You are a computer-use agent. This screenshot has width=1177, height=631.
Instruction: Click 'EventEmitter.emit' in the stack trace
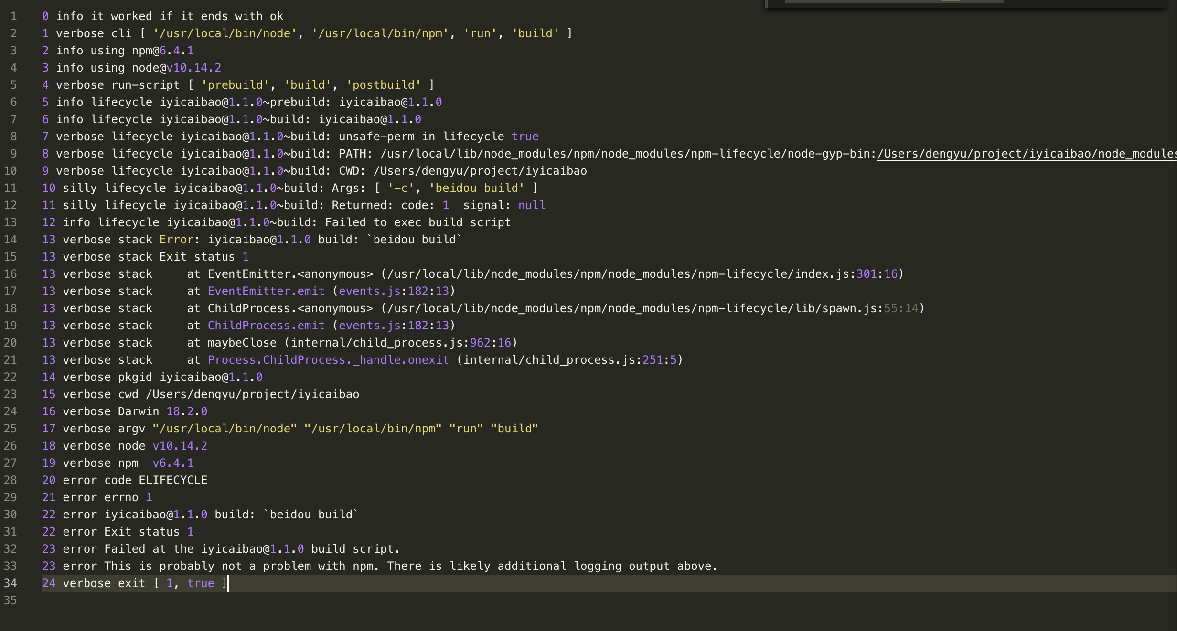point(266,291)
